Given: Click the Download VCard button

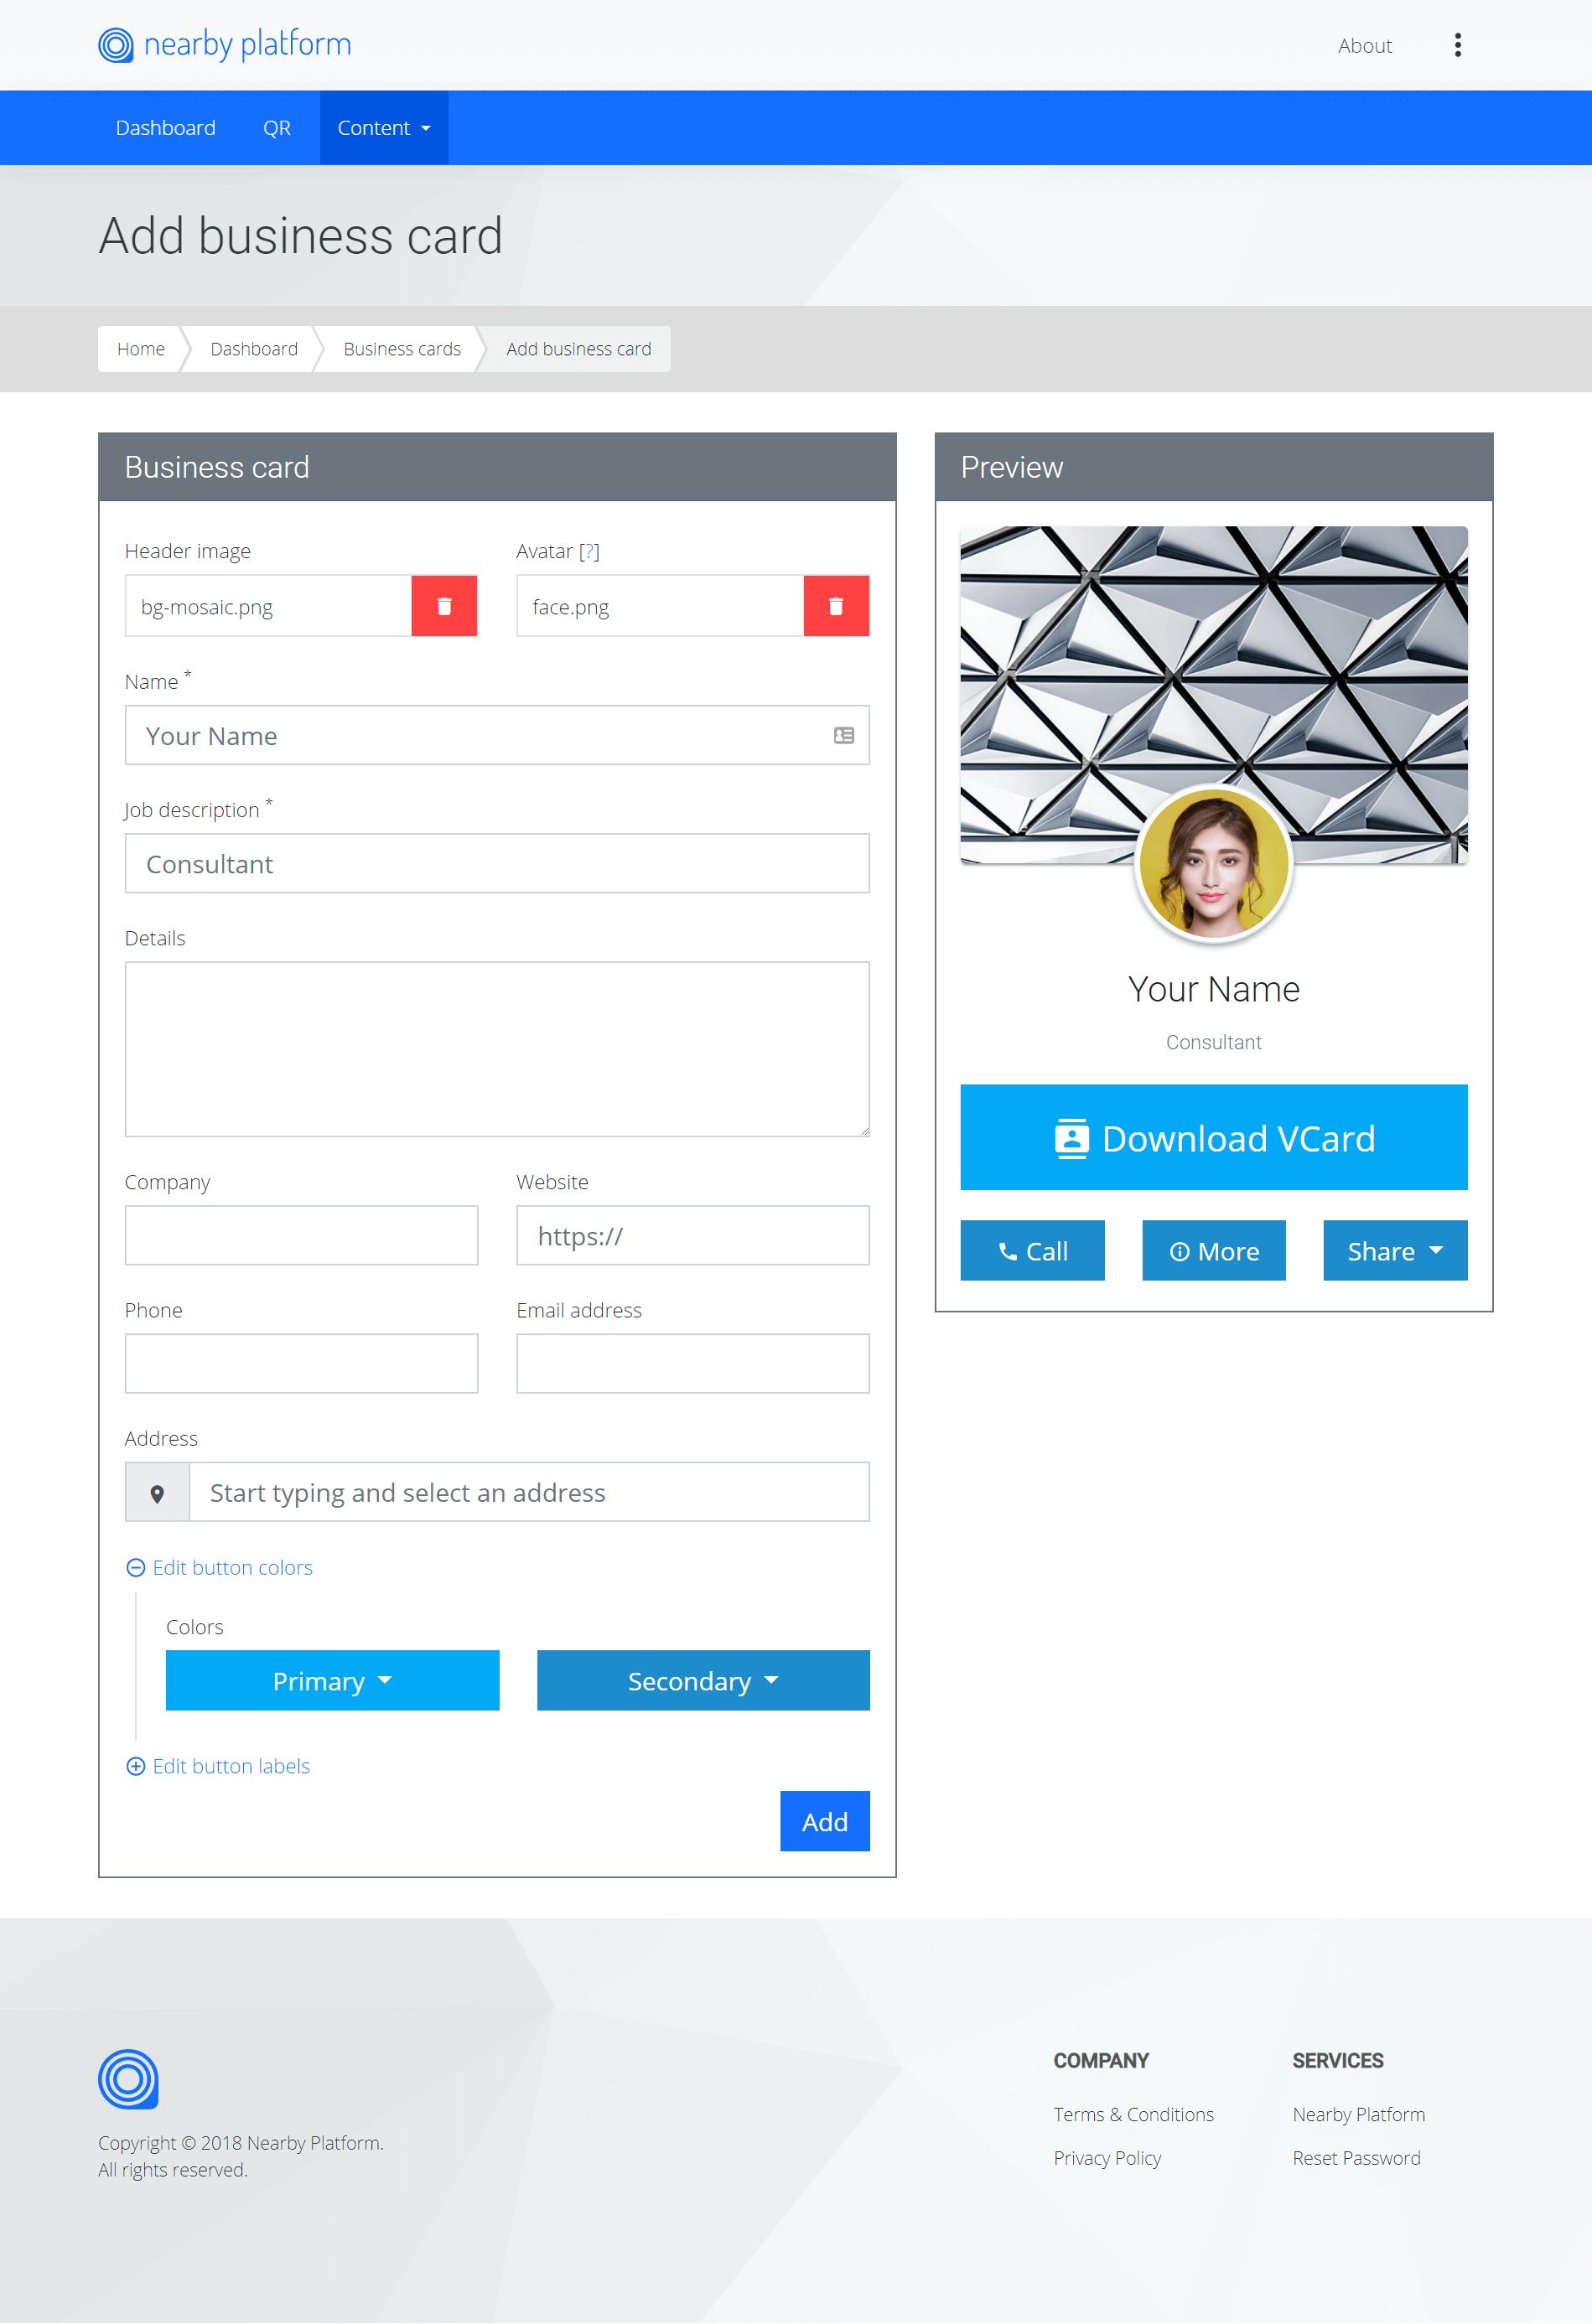Looking at the screenshot, I should (1214, 1138).
